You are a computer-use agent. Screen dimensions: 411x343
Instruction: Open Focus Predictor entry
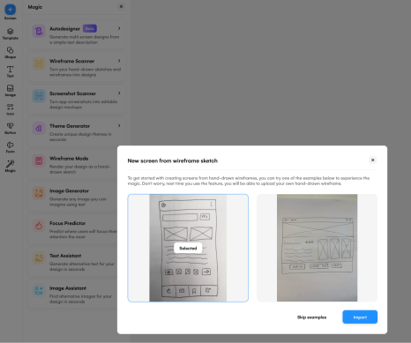coord(72,229)
